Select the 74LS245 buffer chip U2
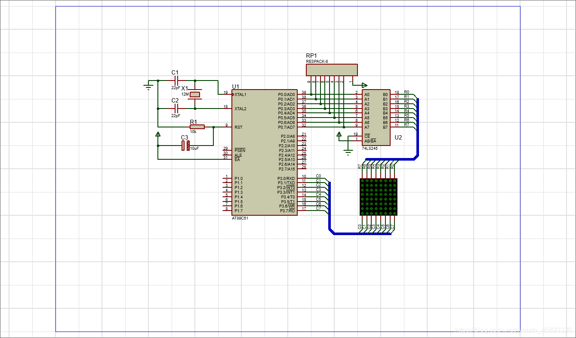The width and height of the screenshot is (576, 338). (x=376, y=118)
